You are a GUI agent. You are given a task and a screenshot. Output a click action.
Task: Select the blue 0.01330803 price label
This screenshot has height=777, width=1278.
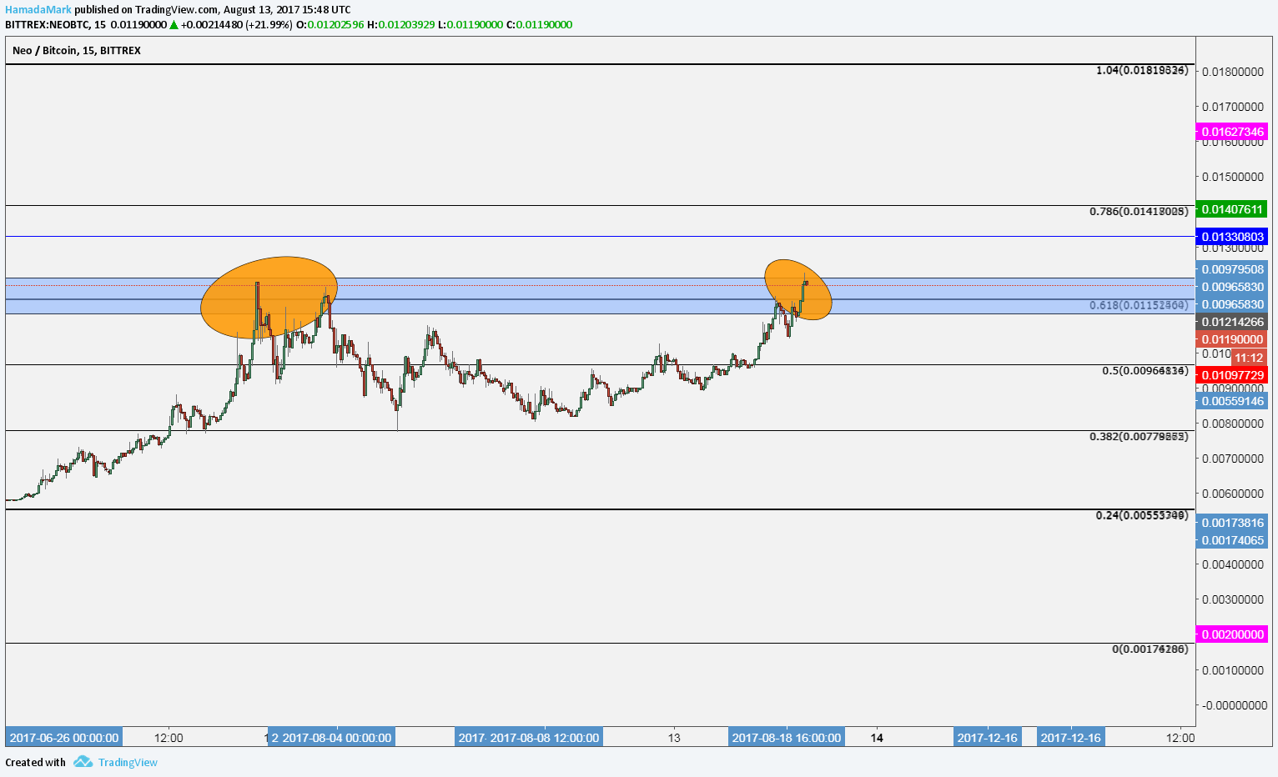1232,237
